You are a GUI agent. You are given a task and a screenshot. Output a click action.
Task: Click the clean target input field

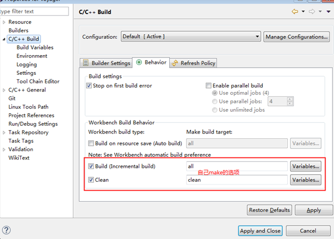click(x=237, y=180)
